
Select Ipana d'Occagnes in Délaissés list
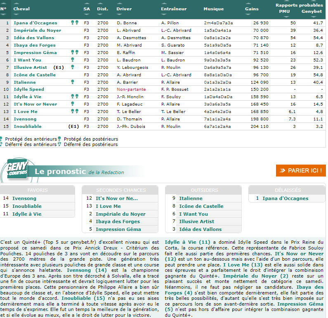286,198
